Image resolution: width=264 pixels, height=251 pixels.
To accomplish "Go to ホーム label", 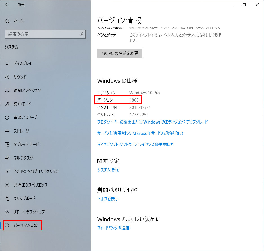I will [x=19, y=21].
